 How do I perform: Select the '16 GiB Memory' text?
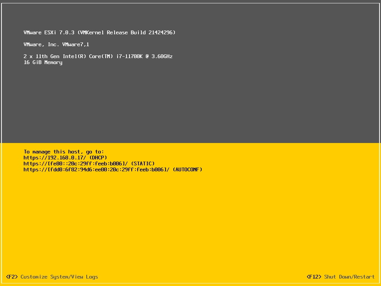43,63
